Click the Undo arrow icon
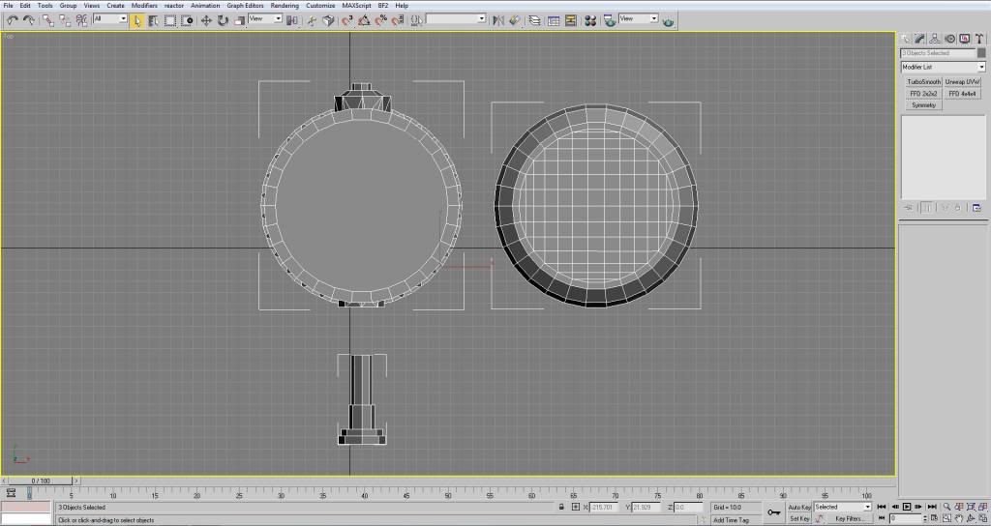Image resolution: width=991 pixels, height=526 pixels. click(x=12, y=20)
